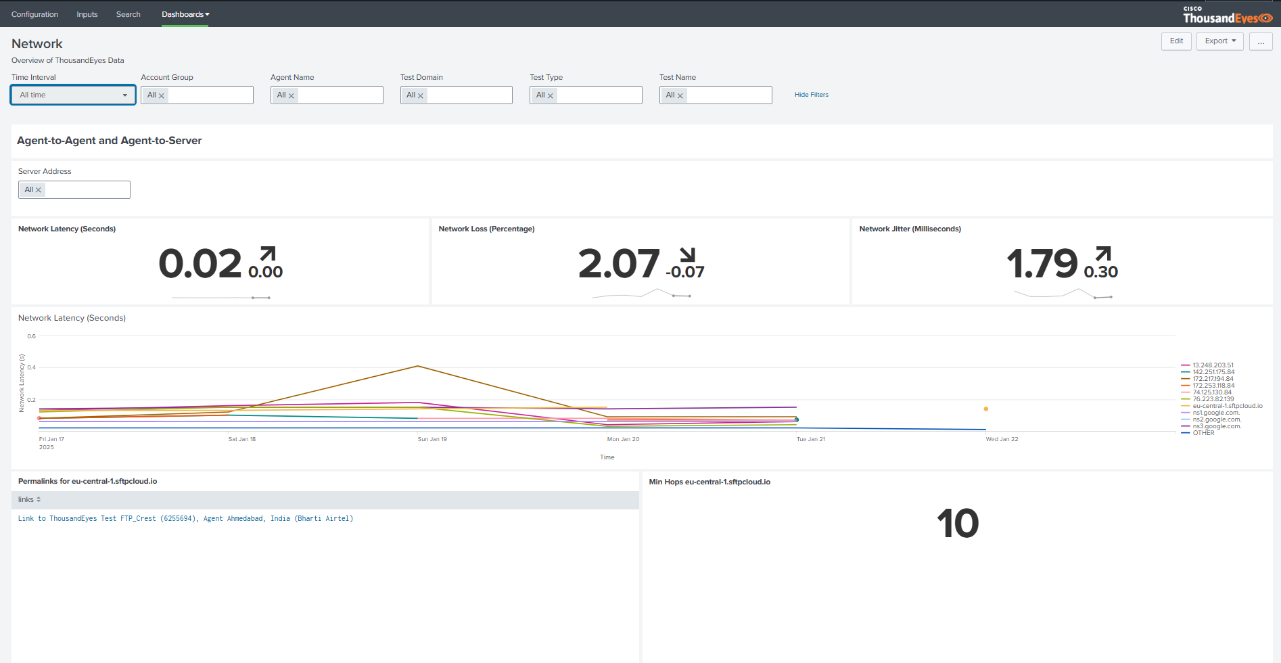
Task: Click the Network Loss 2.07 single value
Action: [619, 263]
